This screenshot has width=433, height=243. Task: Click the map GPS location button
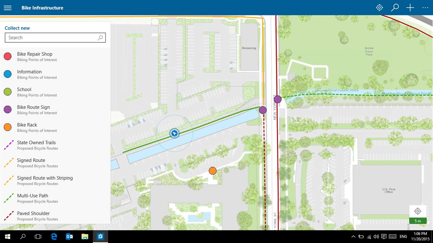pos(418,211)
